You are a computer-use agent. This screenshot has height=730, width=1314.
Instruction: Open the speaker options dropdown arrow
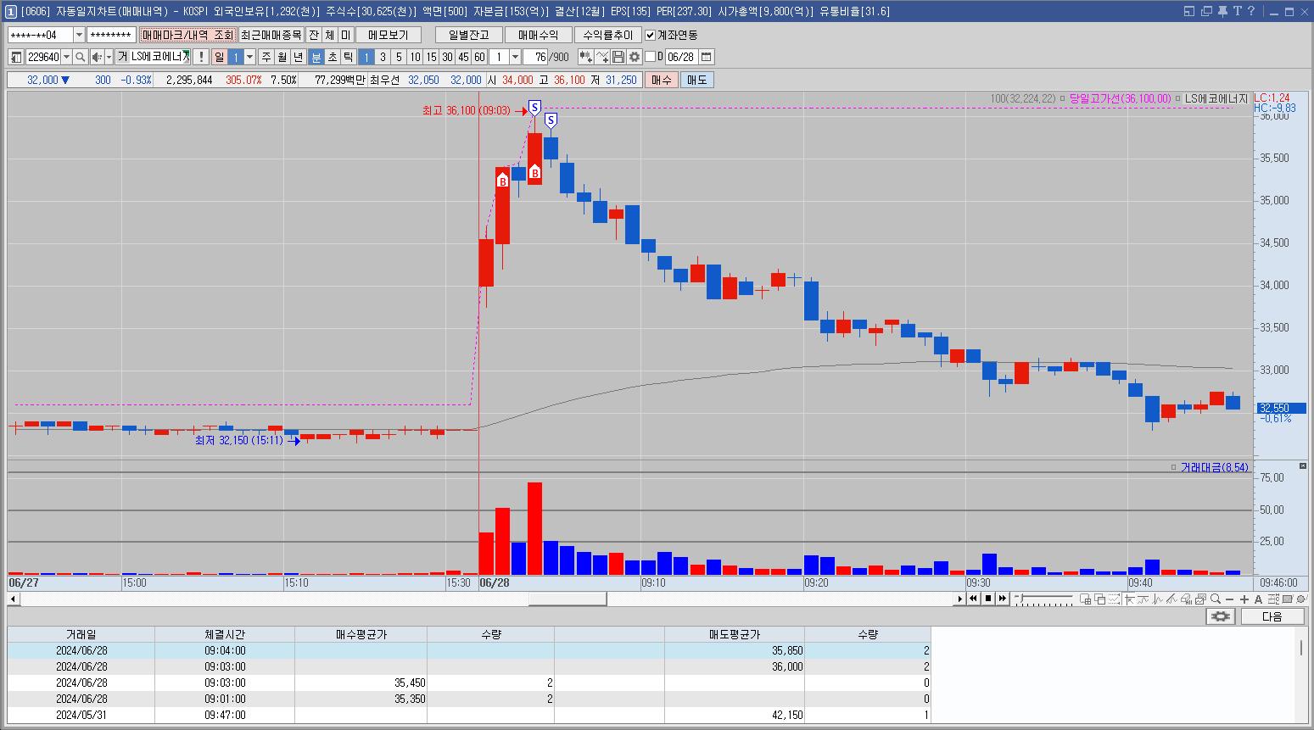click(x=109, y=57)
